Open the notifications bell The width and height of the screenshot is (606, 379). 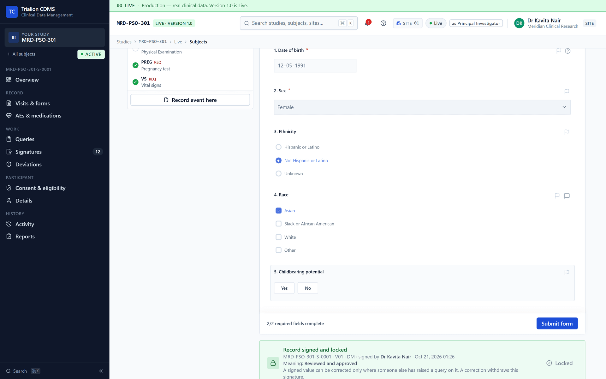[367, 23]
